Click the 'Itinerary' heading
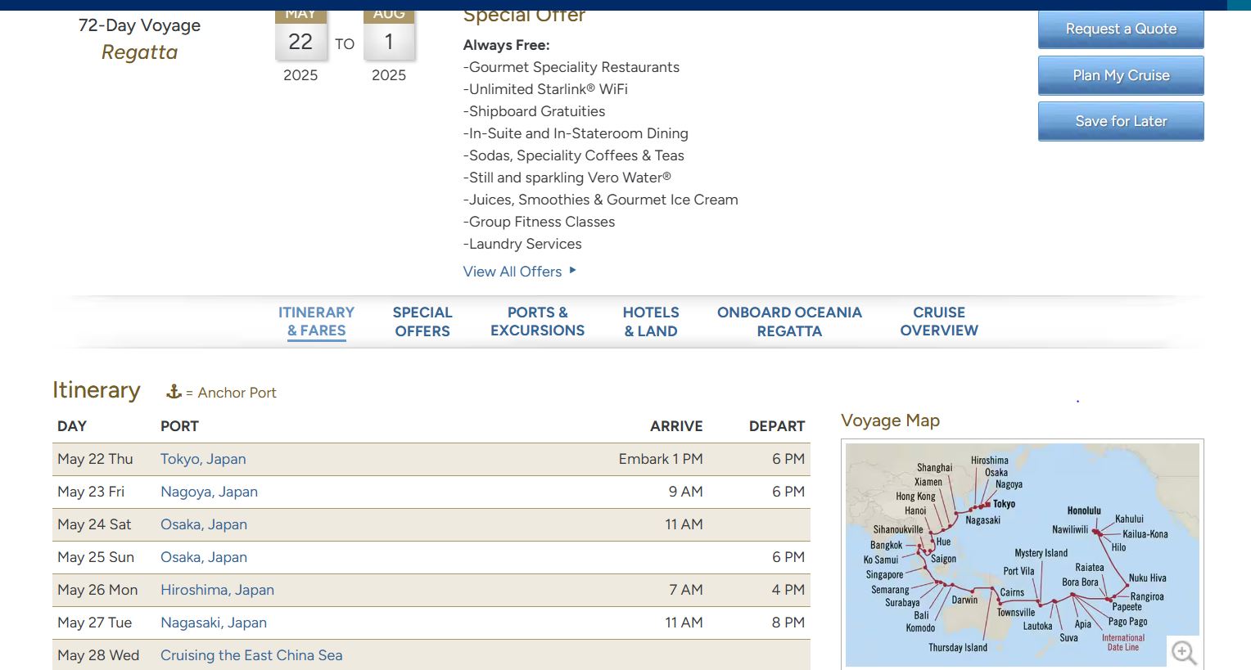1251x670 pixels. [x=97, y=390]
